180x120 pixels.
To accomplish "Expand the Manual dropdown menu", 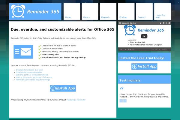I will point(108,11).
